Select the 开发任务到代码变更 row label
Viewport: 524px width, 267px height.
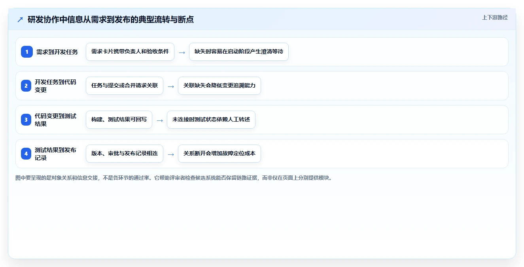coord(56,86)
